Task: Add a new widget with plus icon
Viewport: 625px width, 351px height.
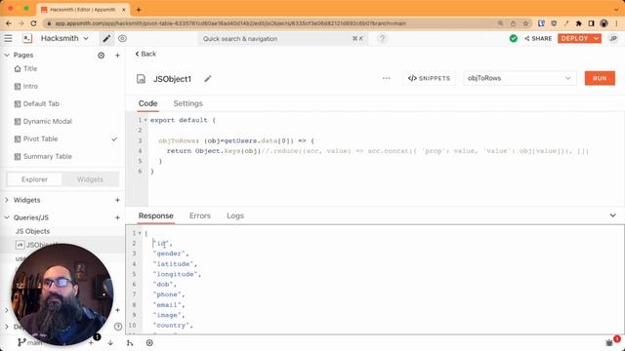Action: tap(117, 200)
